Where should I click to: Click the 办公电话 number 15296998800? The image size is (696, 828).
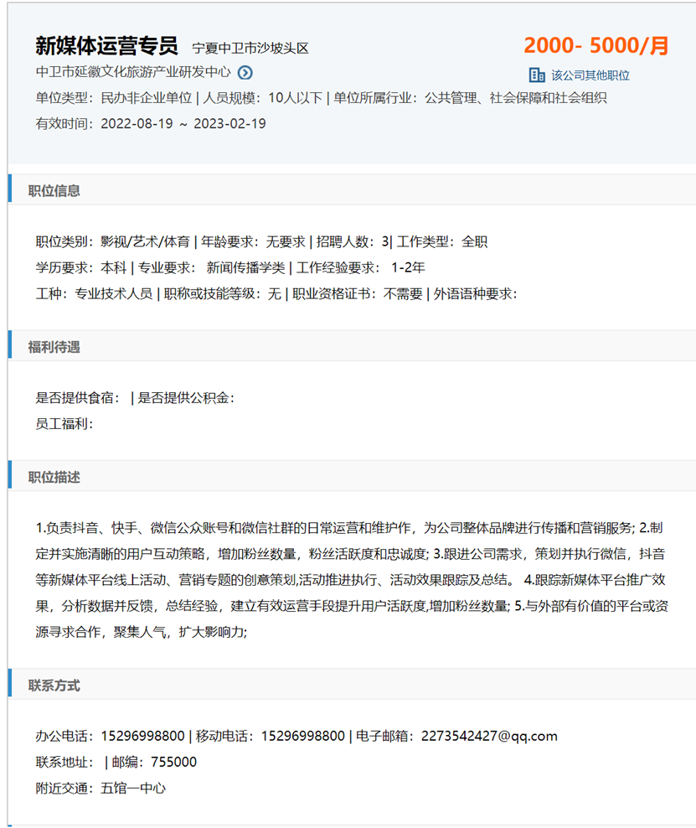pyautogui.click(x=142, y=737)
